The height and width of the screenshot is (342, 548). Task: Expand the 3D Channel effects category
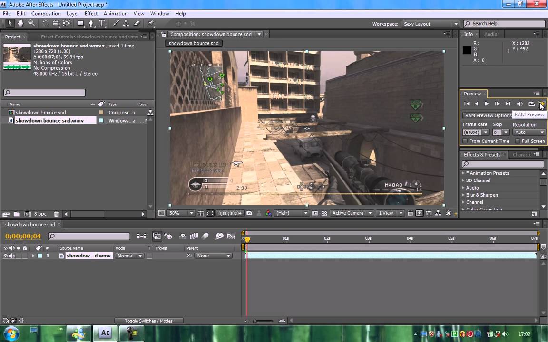click(x=463, y=180)
